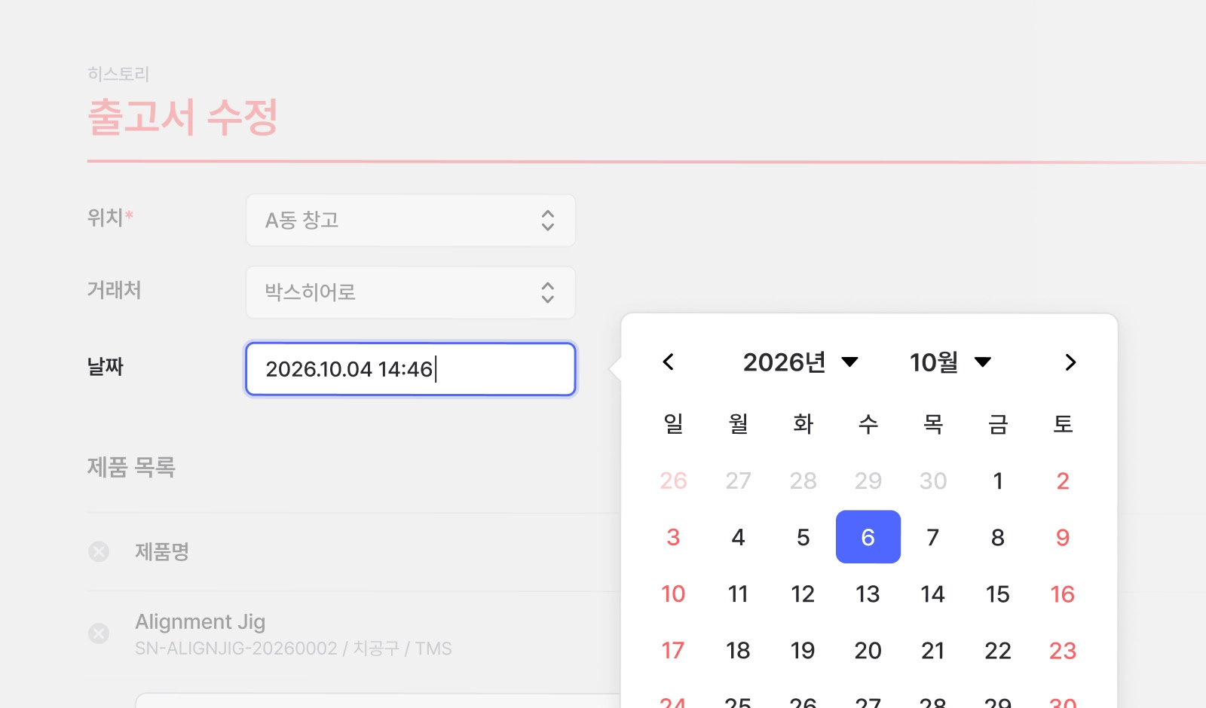Click the 일 Sunday weekday header
This screenshot has width=1206, height=708.
tap(673, 424)
